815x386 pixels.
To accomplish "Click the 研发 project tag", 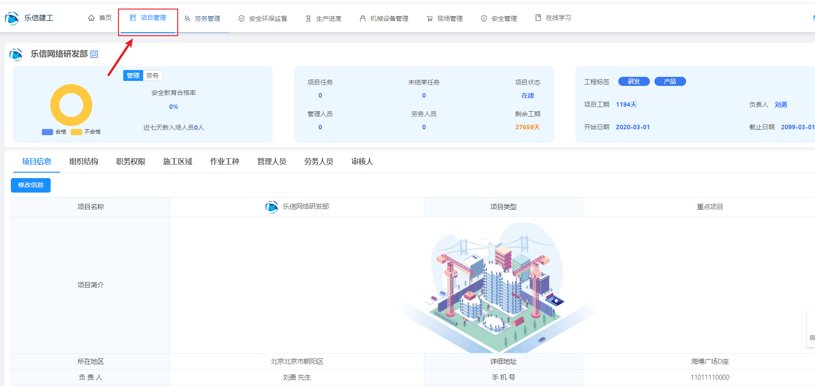I will 634,81.
